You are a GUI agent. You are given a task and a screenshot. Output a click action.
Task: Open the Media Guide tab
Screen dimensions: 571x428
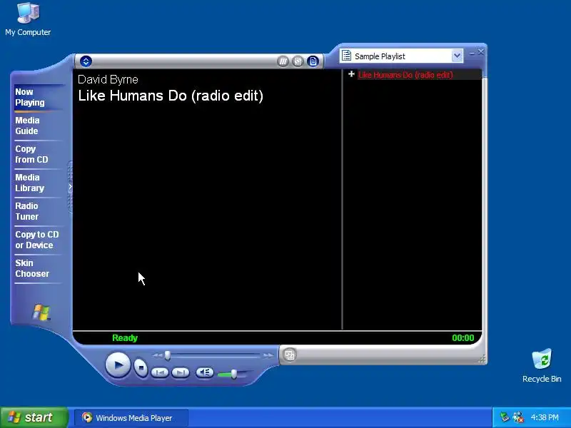click(27, 126)
